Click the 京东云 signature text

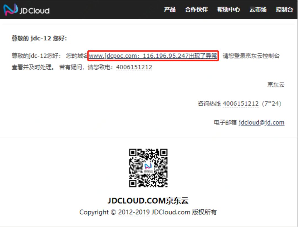[x=276, y=84]
